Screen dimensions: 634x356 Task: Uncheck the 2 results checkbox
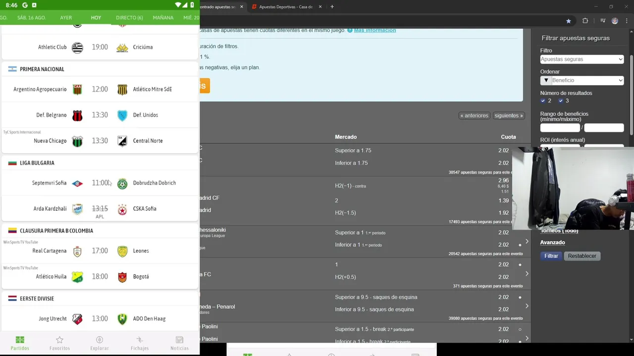543,101
